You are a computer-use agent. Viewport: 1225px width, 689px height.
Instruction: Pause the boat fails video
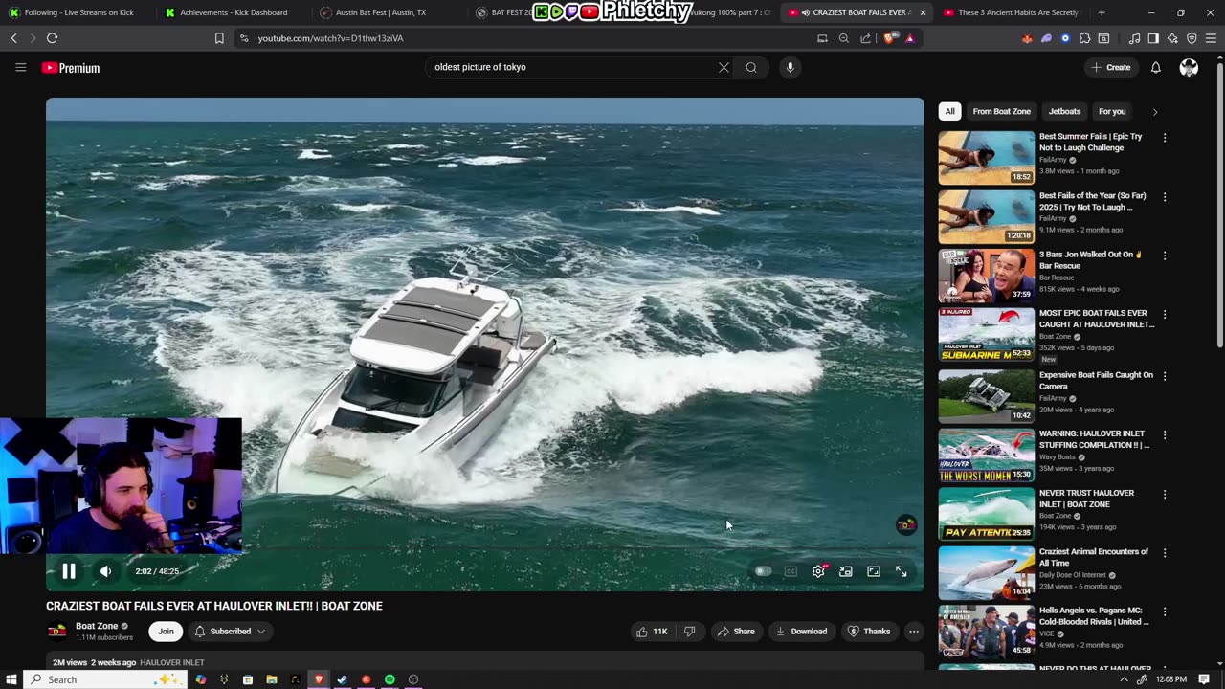pyautogui.click(x=69, y=571)
